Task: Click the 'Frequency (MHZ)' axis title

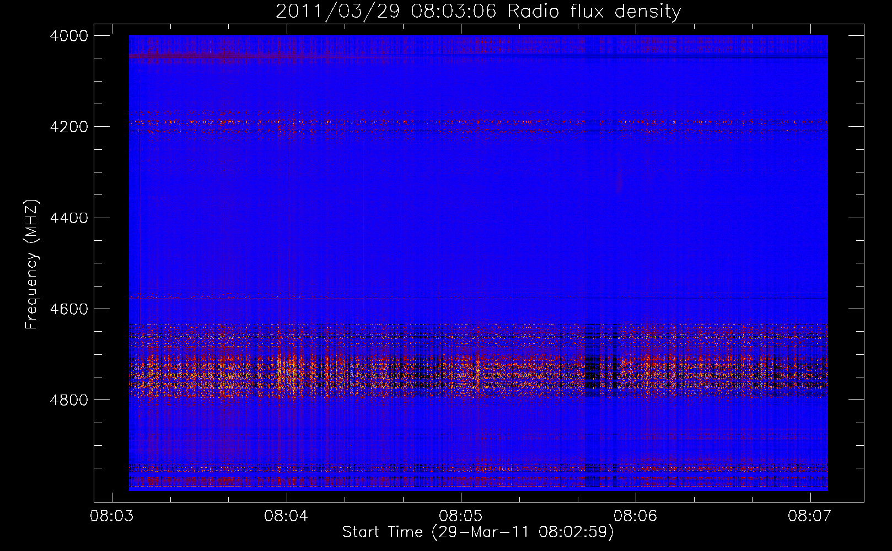Action: [x=32, y=264]
